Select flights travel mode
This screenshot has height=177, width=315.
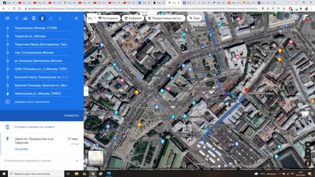point(60,18)
